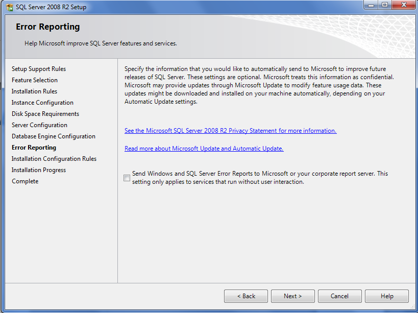Go to the previous step with Back button
This screenshot has height=313, width=418.
click(246, 296)
